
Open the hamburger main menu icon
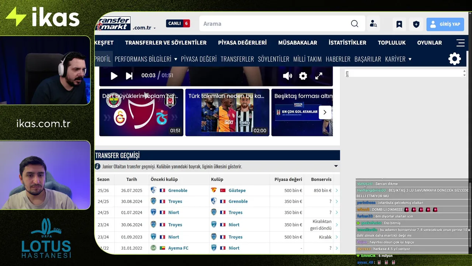[461, 43]
